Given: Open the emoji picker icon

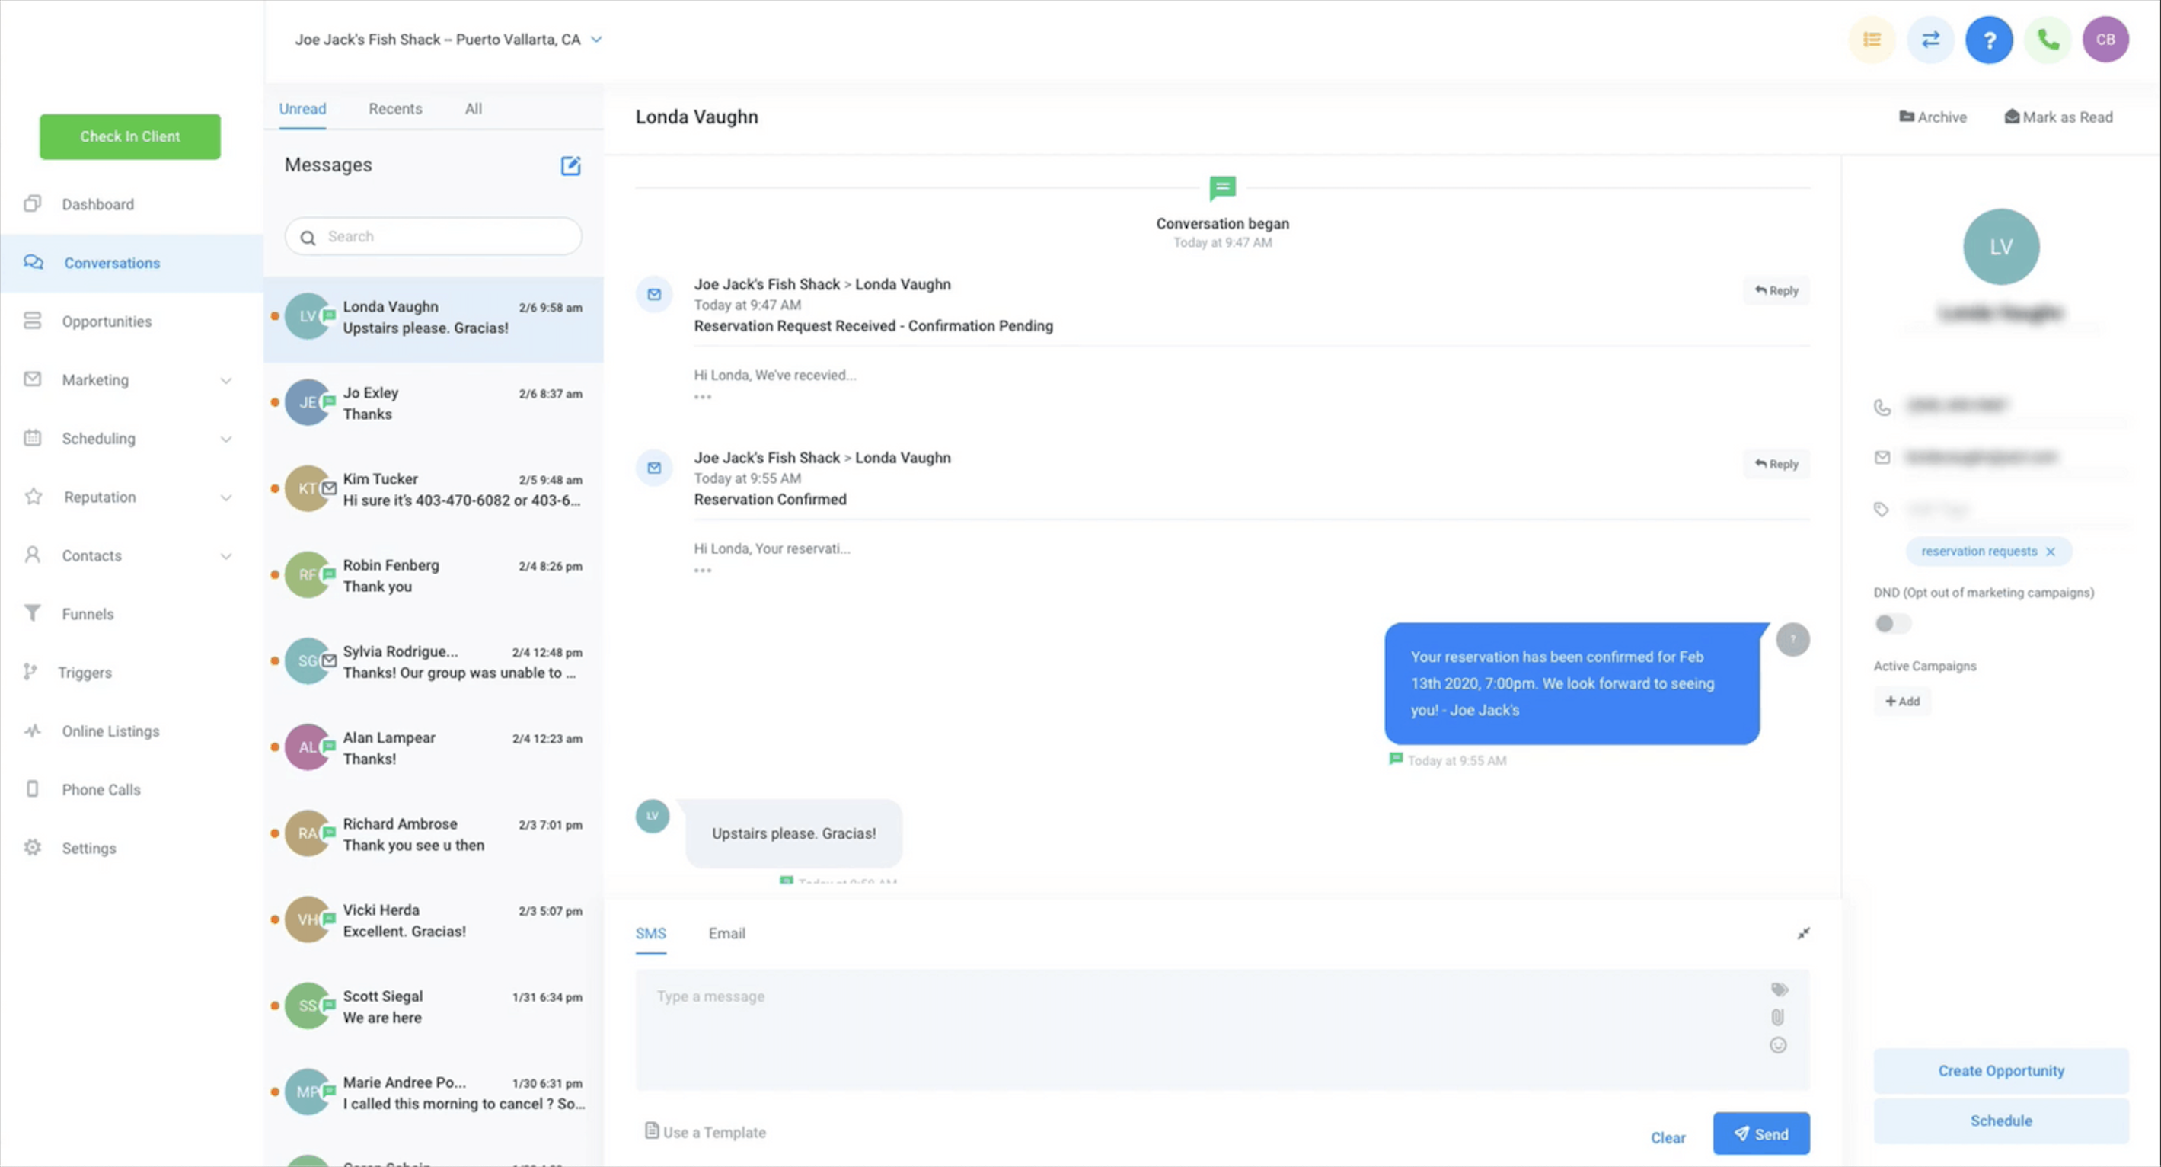Looking at the screenshot, I should 1778,1045.
